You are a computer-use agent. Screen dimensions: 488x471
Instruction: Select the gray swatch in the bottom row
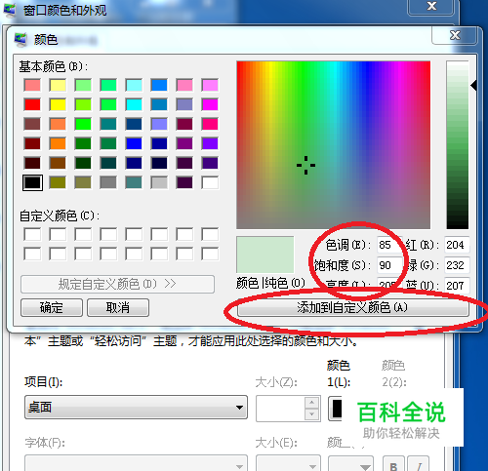coord(108,182)
